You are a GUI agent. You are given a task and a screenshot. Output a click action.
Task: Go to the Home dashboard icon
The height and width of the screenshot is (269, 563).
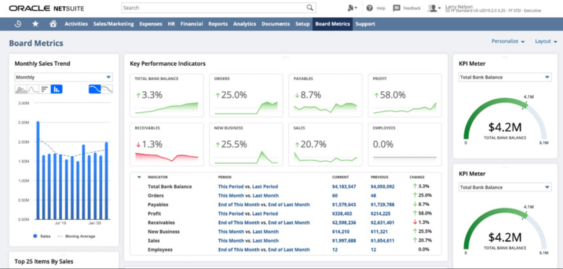53,24
